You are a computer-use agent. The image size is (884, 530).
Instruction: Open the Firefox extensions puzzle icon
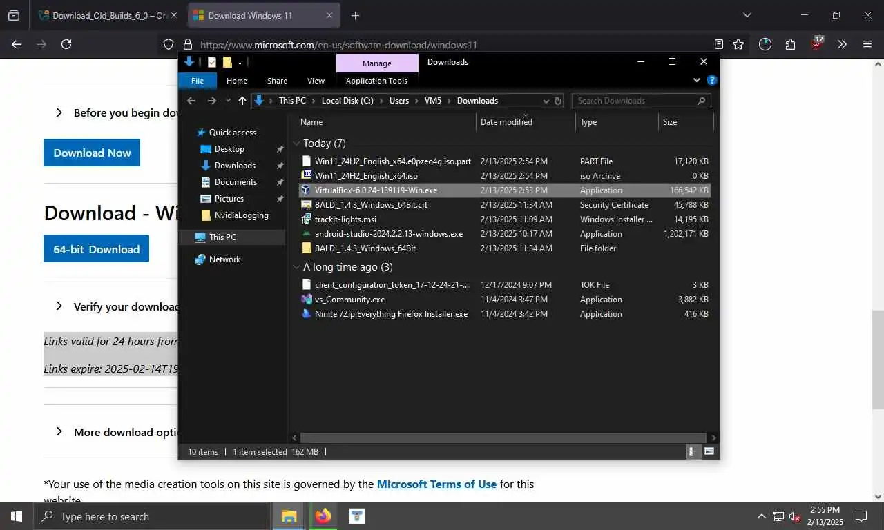pos(791,44)
